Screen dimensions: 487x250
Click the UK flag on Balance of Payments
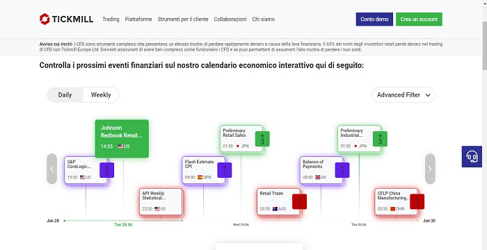(318, 177)
